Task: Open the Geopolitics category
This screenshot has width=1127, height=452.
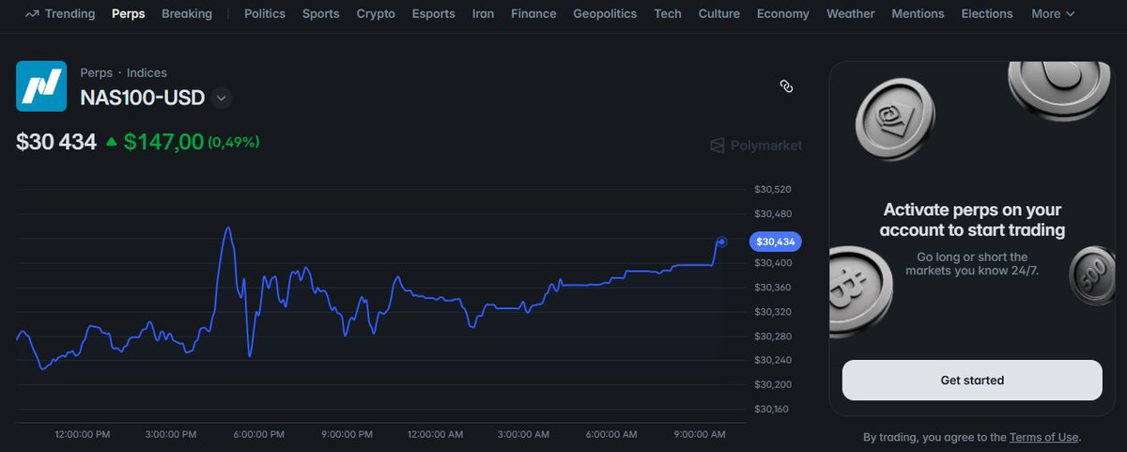Action: [605, 14]
